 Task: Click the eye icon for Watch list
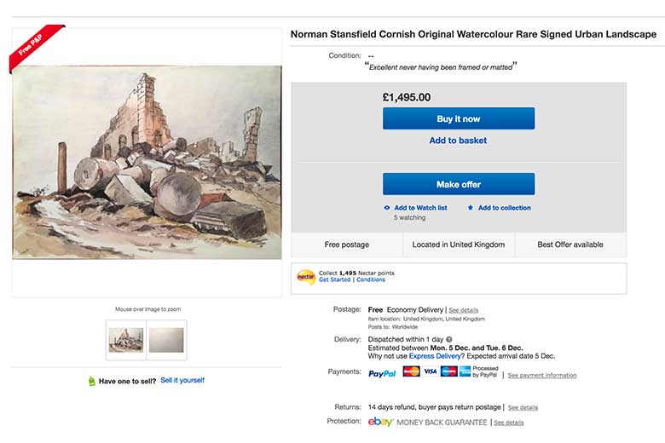(387, 208)
